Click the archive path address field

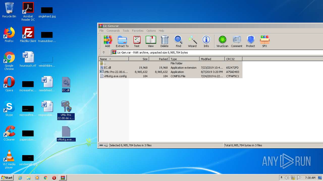coord(217,53)
